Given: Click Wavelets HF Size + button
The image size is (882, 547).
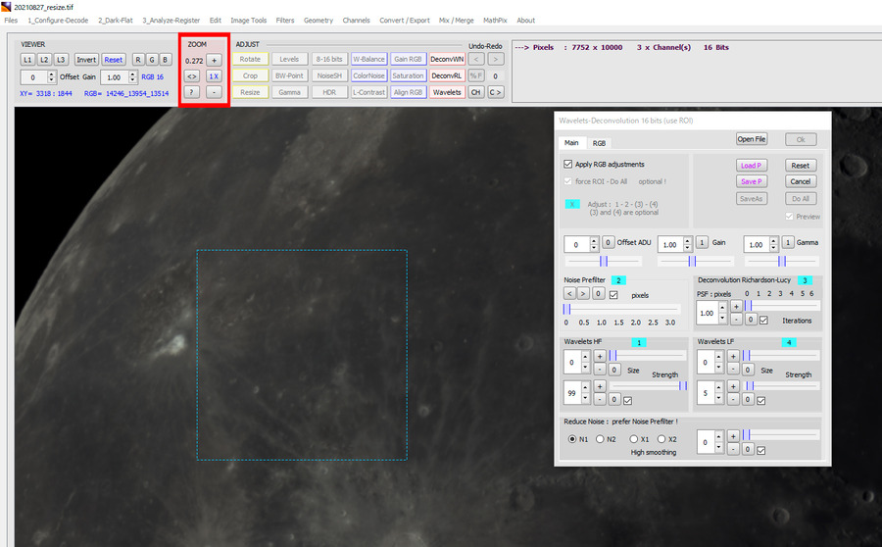Looking at the screenshot, I should click(600, 356).
